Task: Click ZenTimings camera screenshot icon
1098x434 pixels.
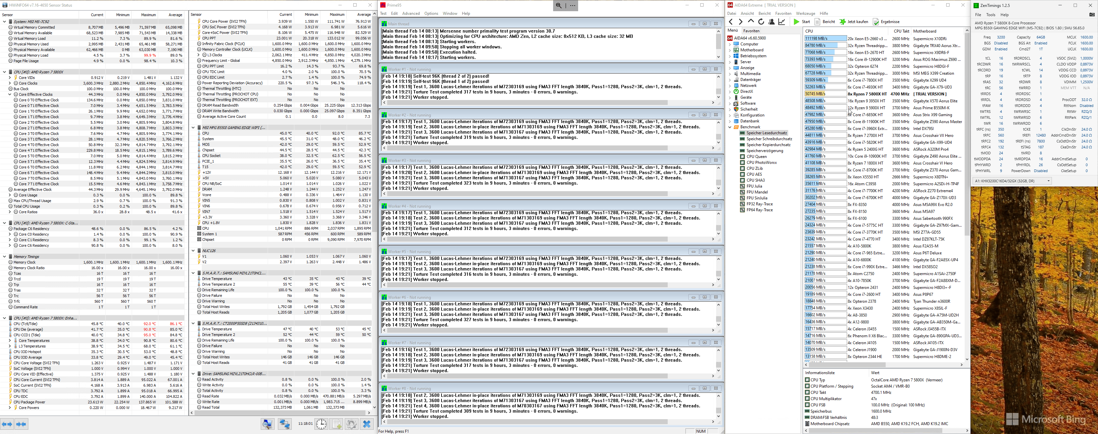Action: tap(1092, 14)
